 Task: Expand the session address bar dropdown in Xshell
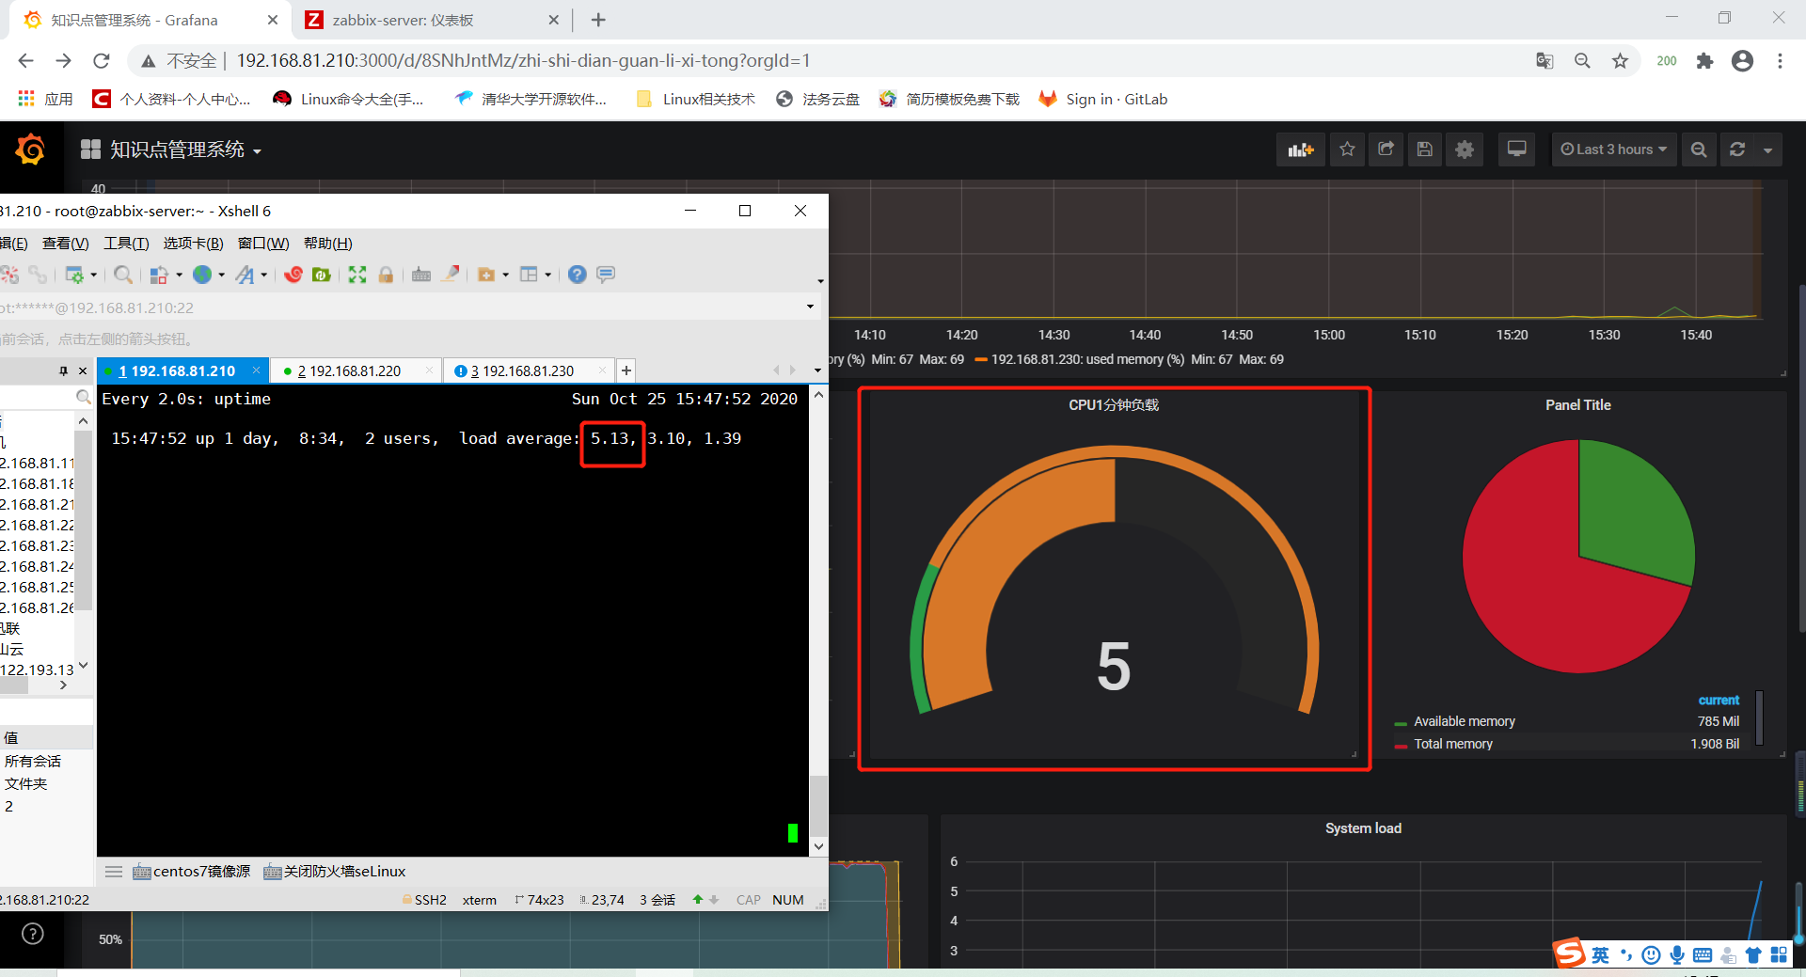pos(809,307)
